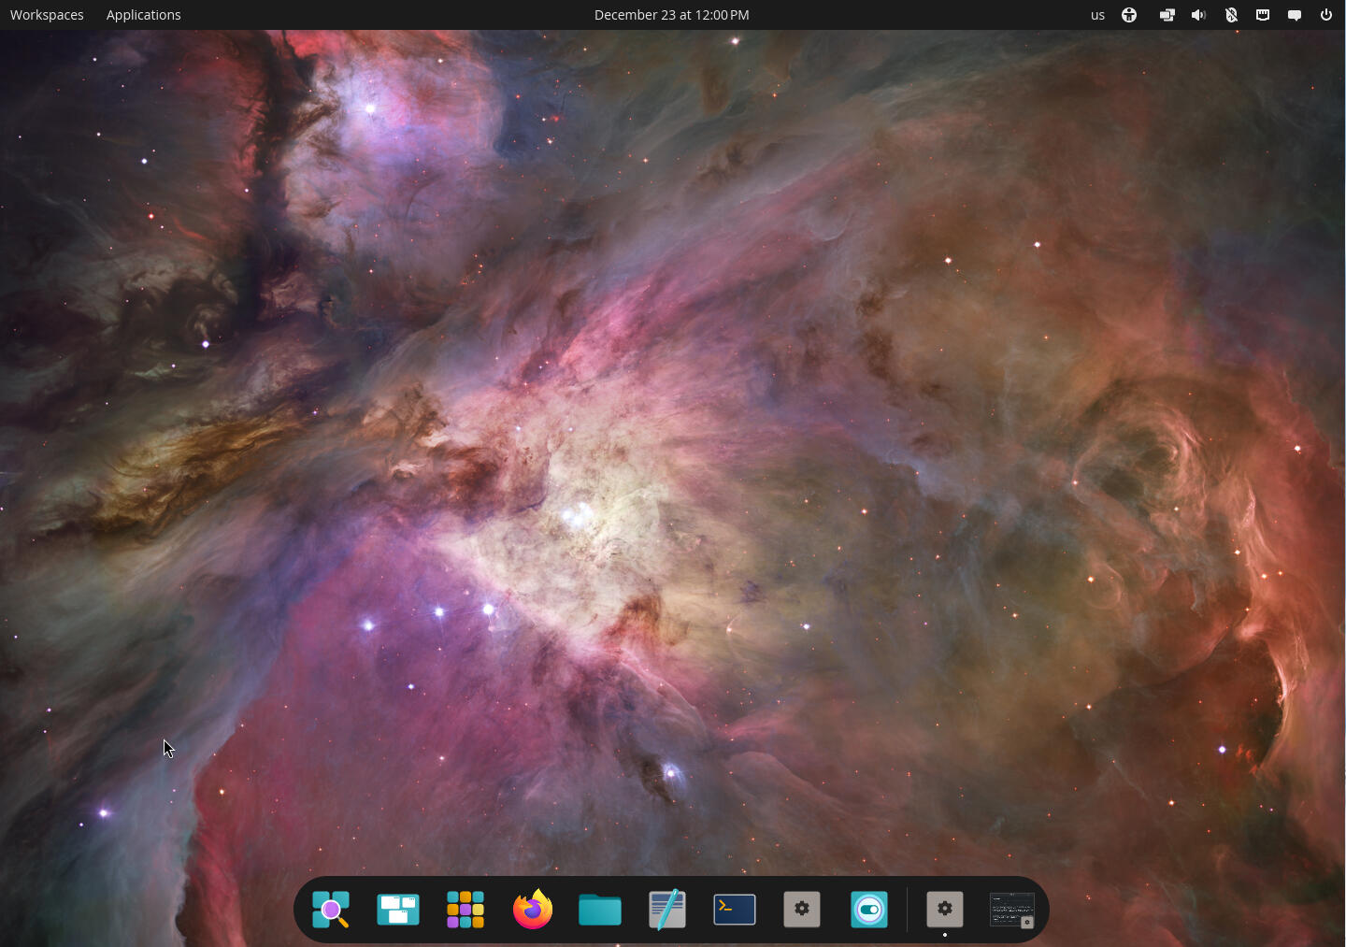
Task: Open the window tiling applet icon
Action: tap(1167, 15)
